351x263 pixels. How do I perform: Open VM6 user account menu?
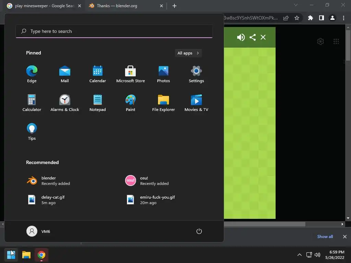point(38,231)
